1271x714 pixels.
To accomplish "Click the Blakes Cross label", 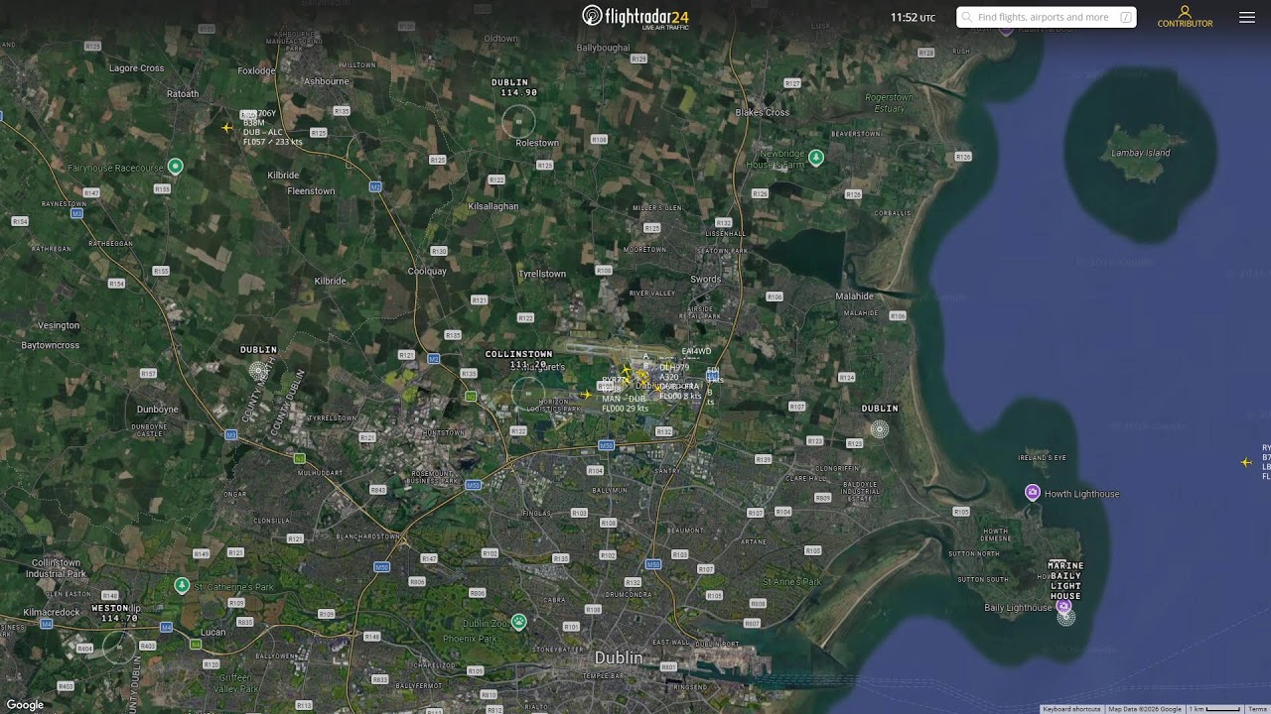I will (x=763, y=112).
